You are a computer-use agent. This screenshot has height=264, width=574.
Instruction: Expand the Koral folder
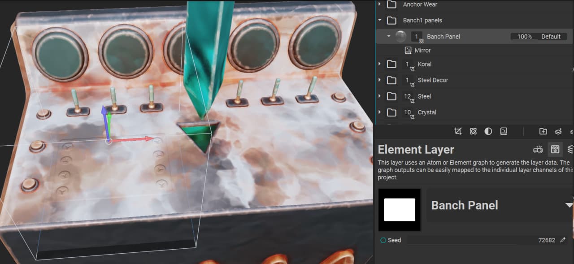(380, 64)
